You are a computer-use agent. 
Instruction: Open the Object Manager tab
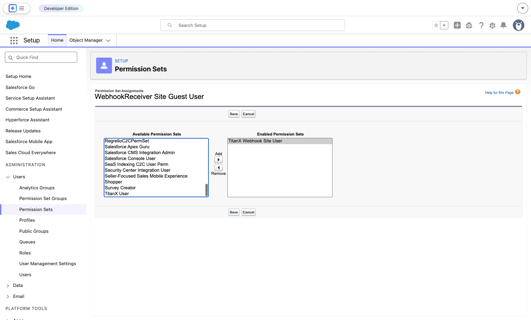coord(86,40)
